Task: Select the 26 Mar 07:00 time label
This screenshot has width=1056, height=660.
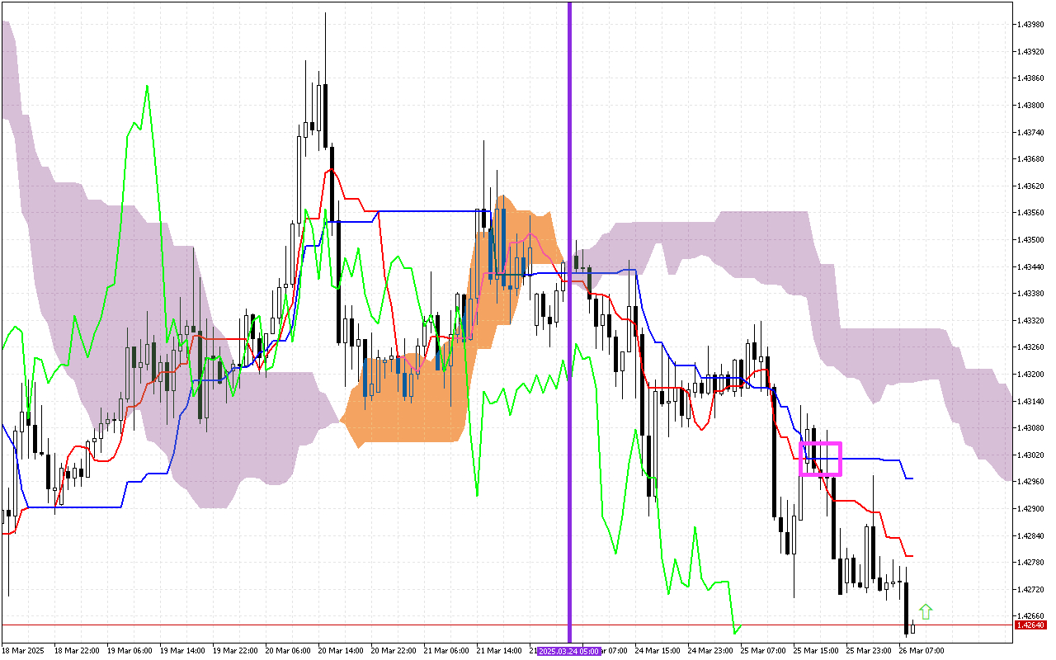Action: point(921,651)
